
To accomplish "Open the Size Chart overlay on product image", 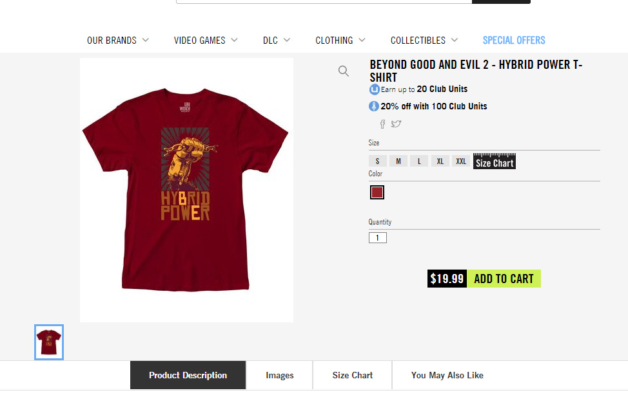I will coord(494,162).
